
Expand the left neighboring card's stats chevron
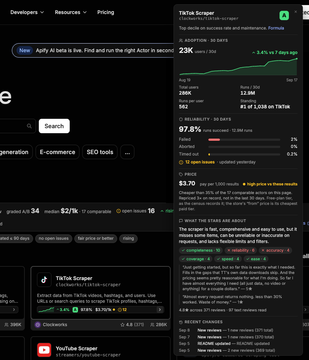[x=14, y=310]
